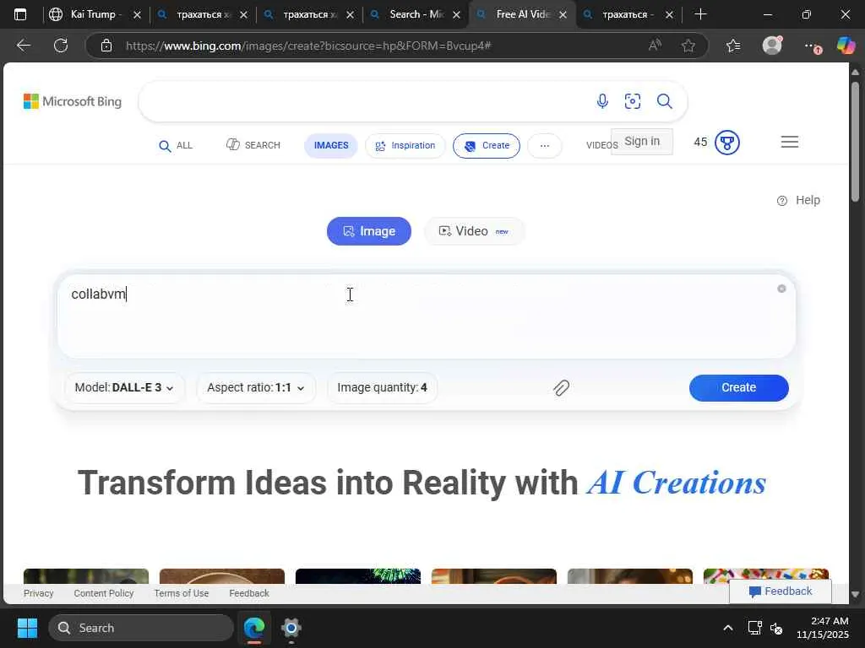
Task: Open the Windows Start menu
Action: (27, 628)
